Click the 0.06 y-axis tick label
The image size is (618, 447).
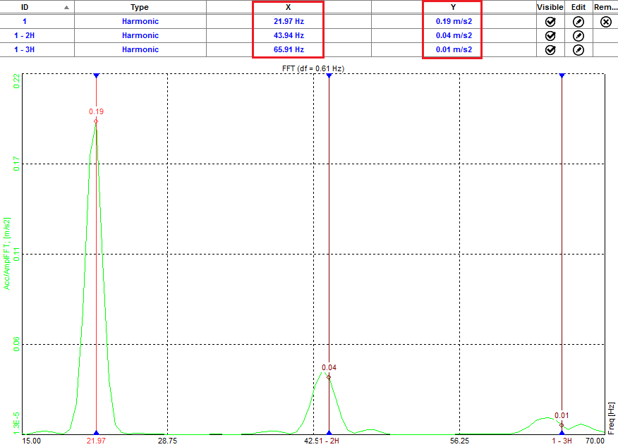click(x=16, y=345)
